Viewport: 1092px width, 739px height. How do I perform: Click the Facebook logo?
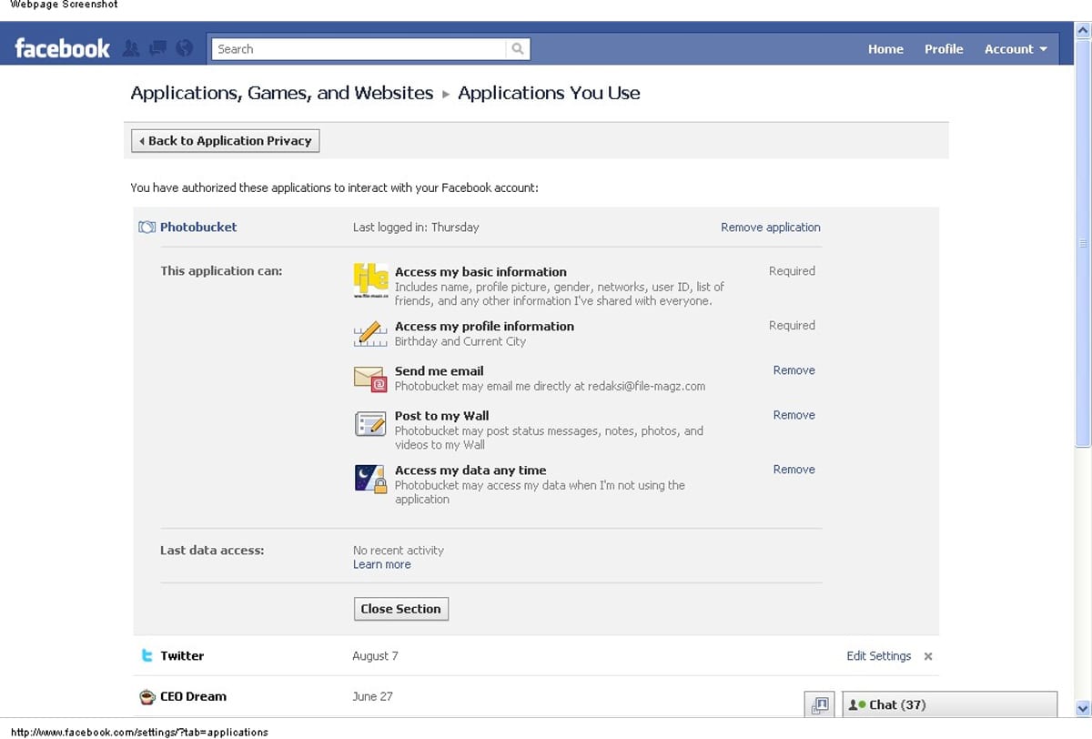(62, 48)
